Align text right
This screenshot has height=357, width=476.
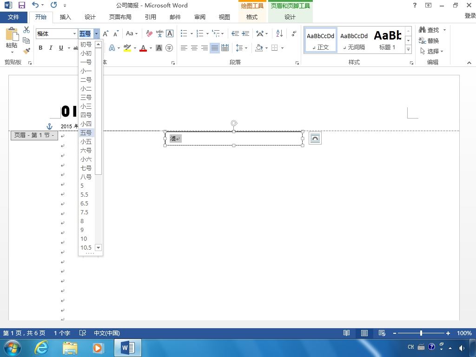[205, 48]
